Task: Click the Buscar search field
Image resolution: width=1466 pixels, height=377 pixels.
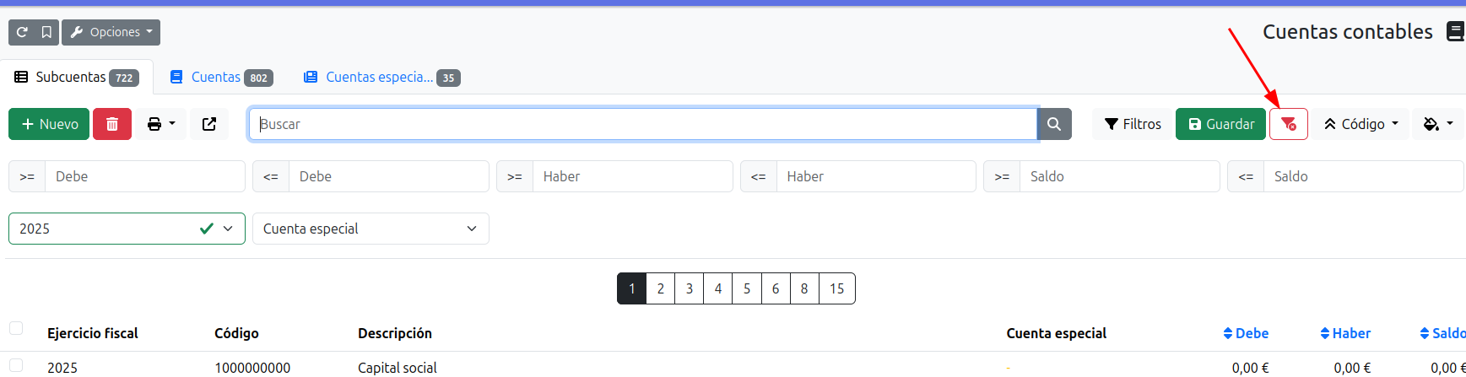Action: tap(642, 124)
